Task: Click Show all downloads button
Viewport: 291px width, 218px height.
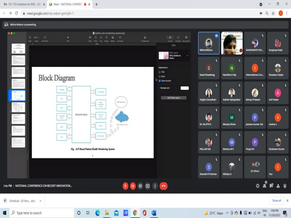Action: click(x=277, y=201)
